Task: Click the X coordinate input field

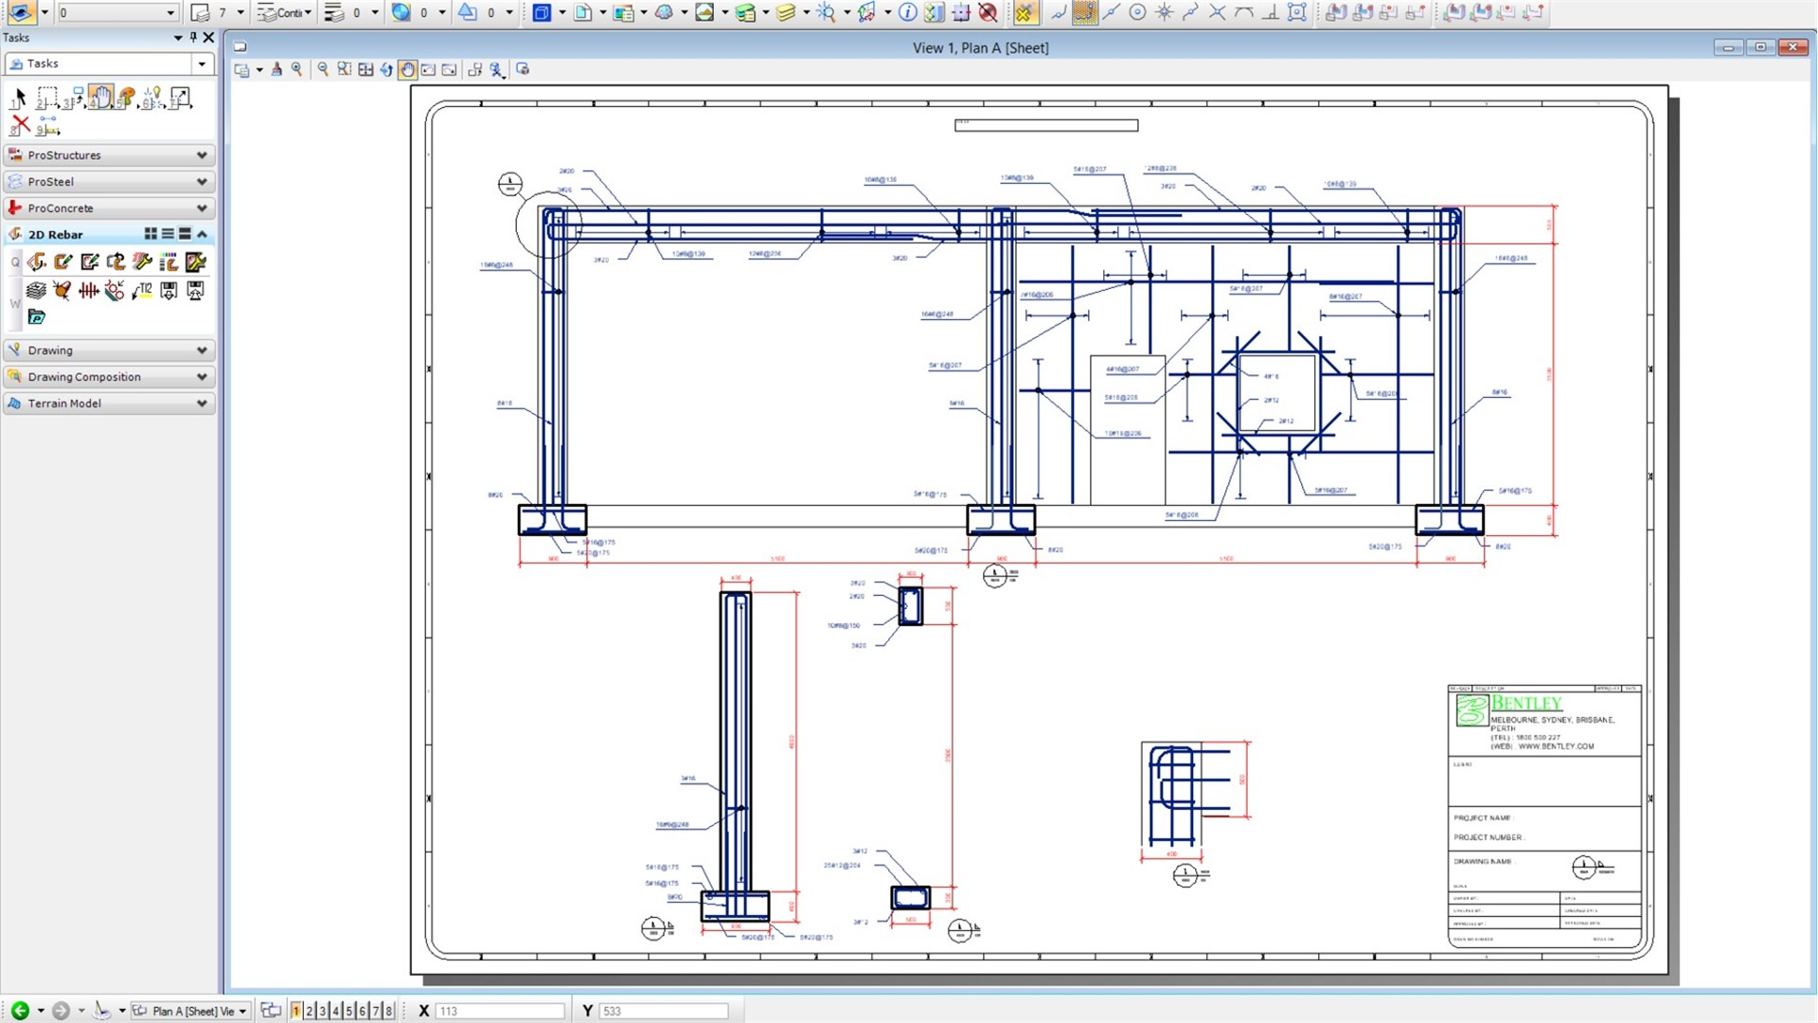Action: click(499, 1011)
